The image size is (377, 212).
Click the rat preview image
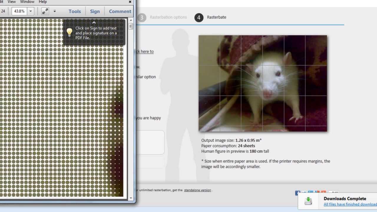263,83
